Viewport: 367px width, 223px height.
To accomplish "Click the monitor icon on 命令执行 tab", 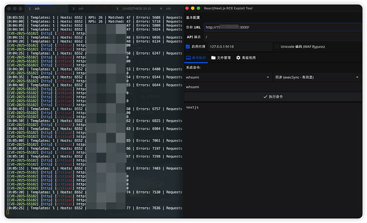I will [x=188, y=57].
